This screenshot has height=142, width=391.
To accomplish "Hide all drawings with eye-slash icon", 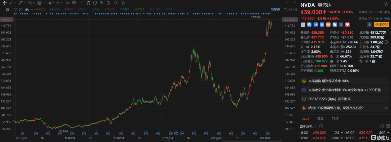I will 102,3.
